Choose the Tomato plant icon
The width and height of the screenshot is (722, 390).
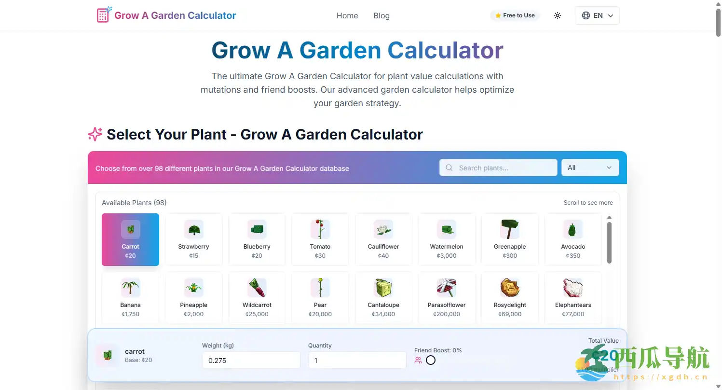pyautogui.click(x=320, y=230)
